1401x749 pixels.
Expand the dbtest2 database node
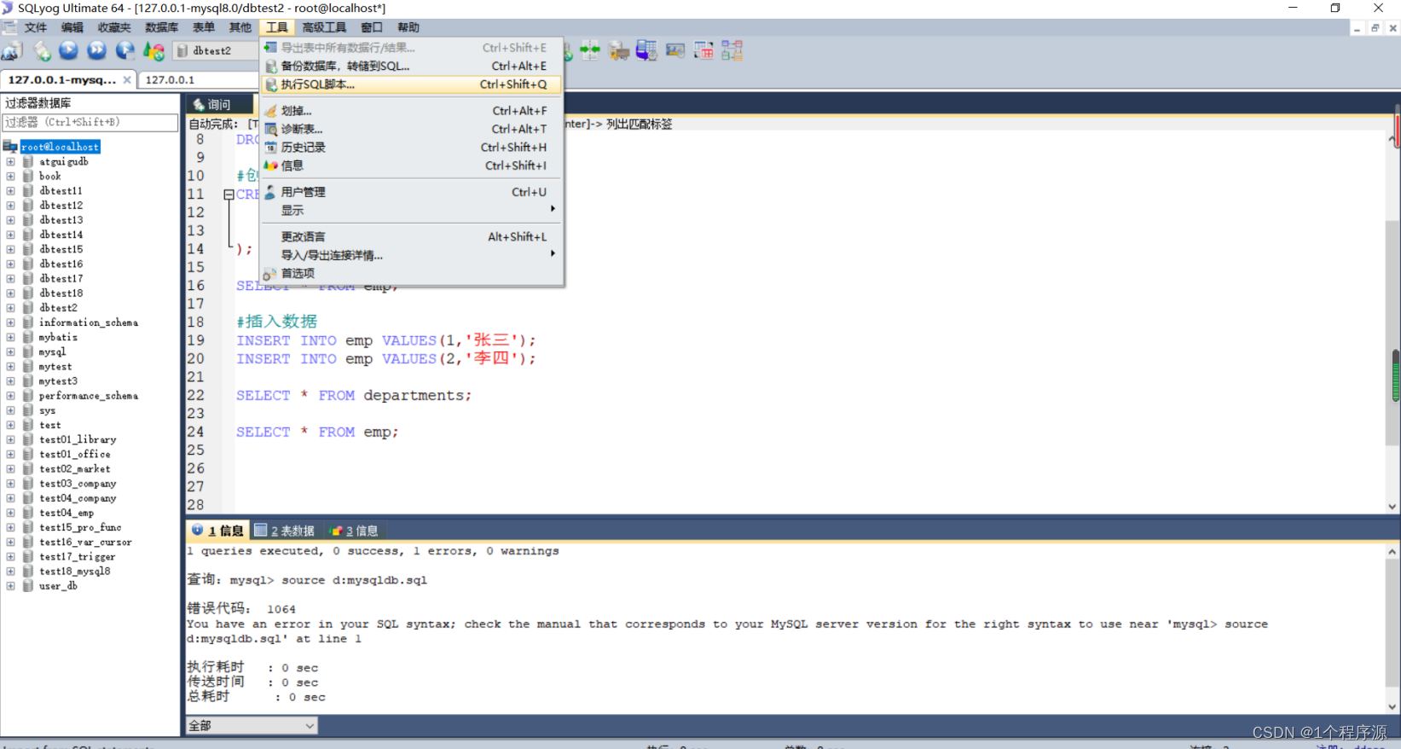[x=10, y=308]
